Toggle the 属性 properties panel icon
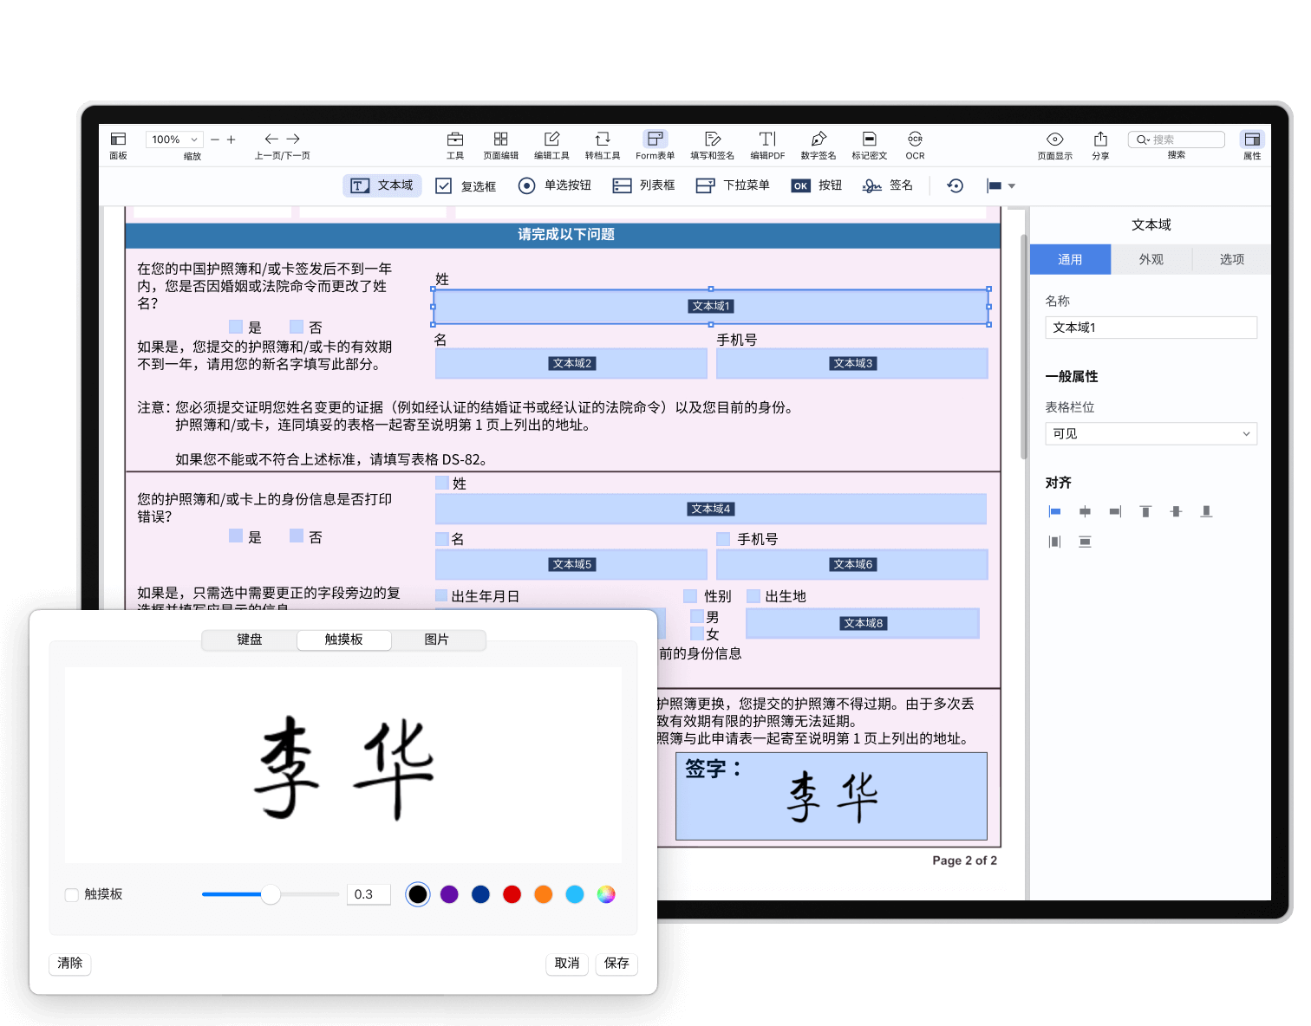1311x1026 pixels. point(1252,140)
